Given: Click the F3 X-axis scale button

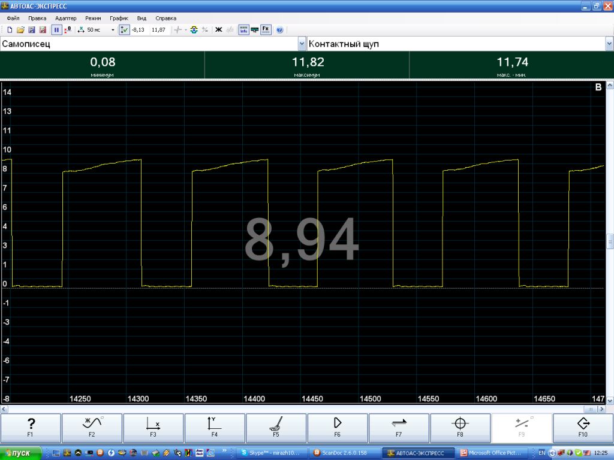Looking at the screenshot, I should 153,428.
